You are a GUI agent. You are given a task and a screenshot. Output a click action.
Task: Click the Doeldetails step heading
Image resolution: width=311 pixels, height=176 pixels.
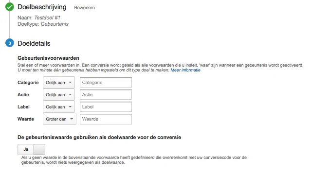click(34, 43)
